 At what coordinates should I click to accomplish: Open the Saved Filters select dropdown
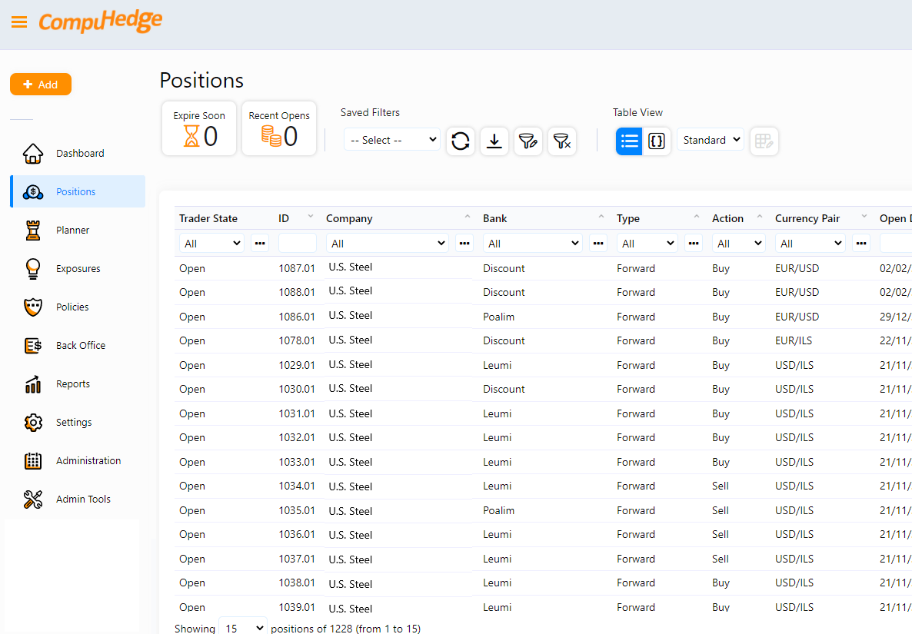click(392, 140)
